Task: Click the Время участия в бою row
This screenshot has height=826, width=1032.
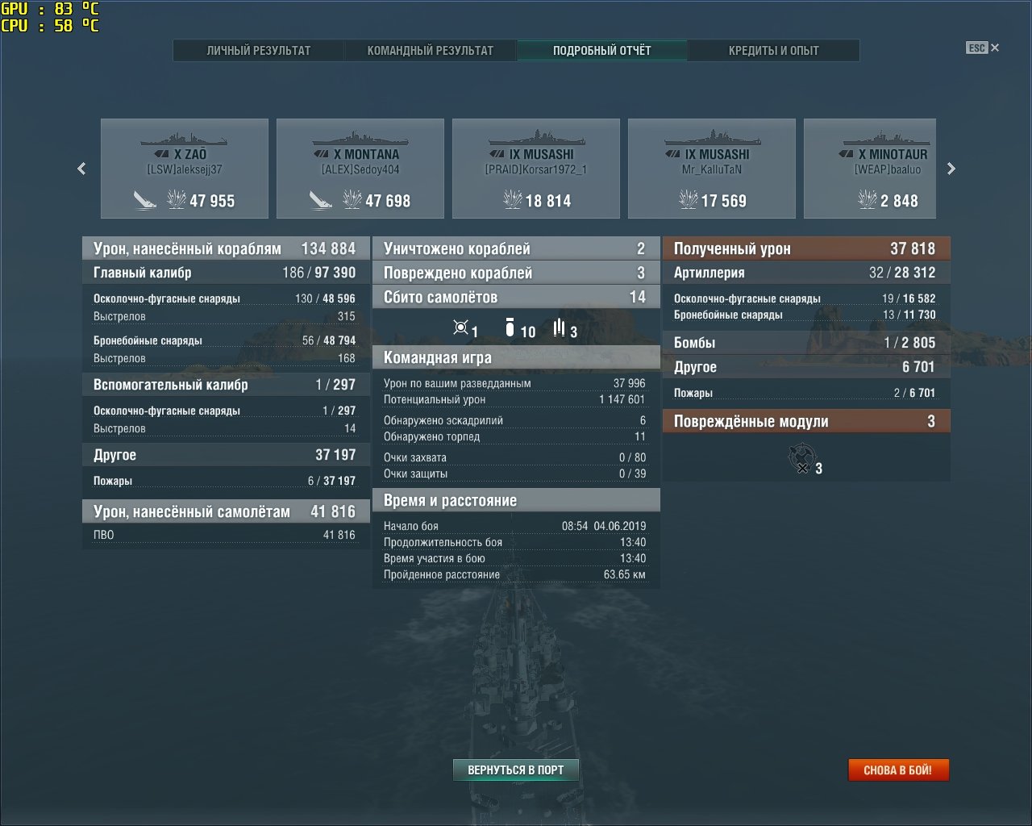Action: pos(514,558)
